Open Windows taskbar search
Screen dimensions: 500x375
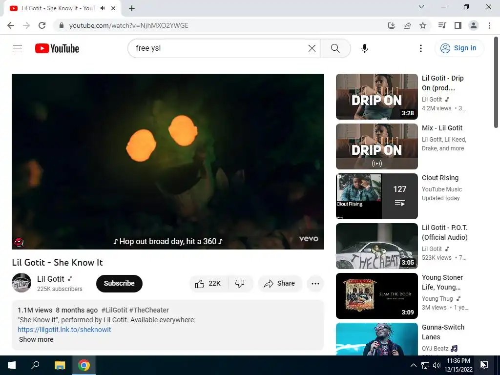35,365
